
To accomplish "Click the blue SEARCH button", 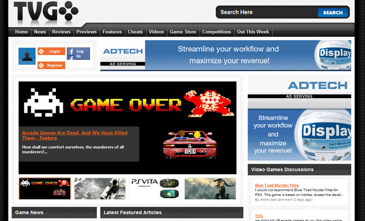I will coord(332,13).
